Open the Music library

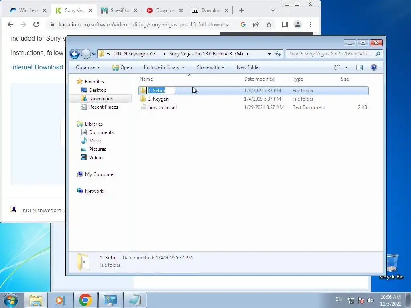pos(96,141)
